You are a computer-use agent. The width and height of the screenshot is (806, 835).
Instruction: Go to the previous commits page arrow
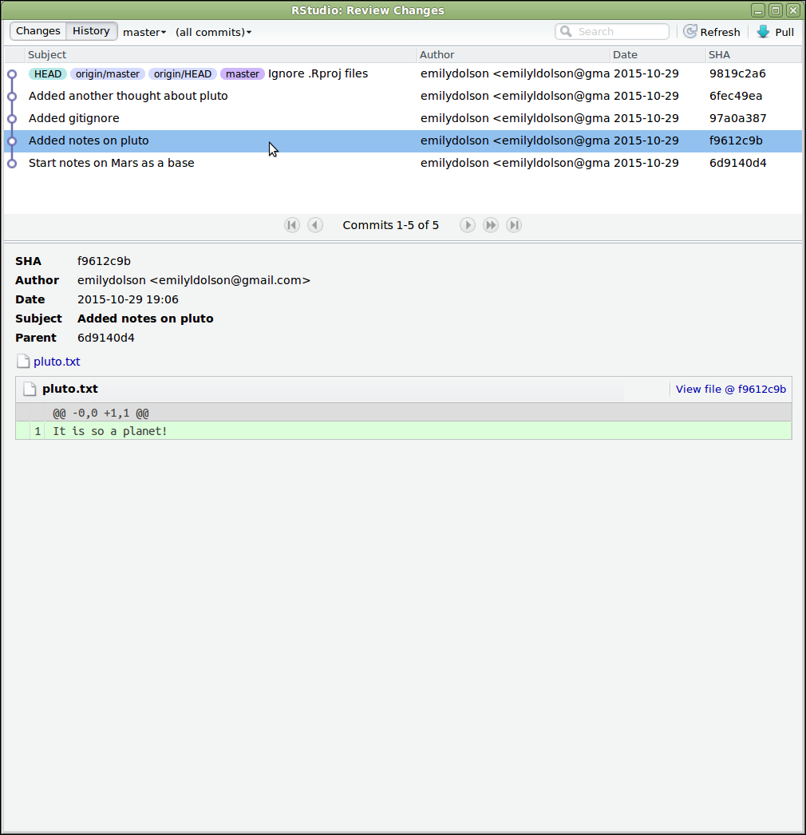click(315, 225)
